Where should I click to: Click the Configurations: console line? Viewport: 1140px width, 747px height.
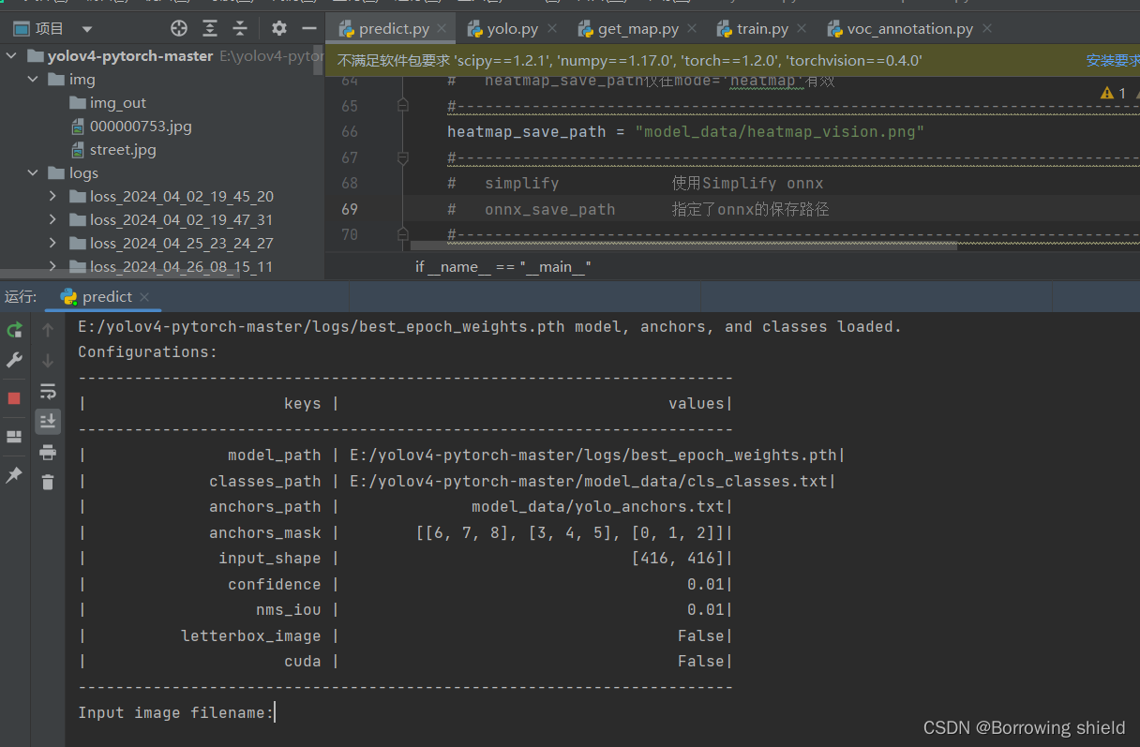(147, 352)
